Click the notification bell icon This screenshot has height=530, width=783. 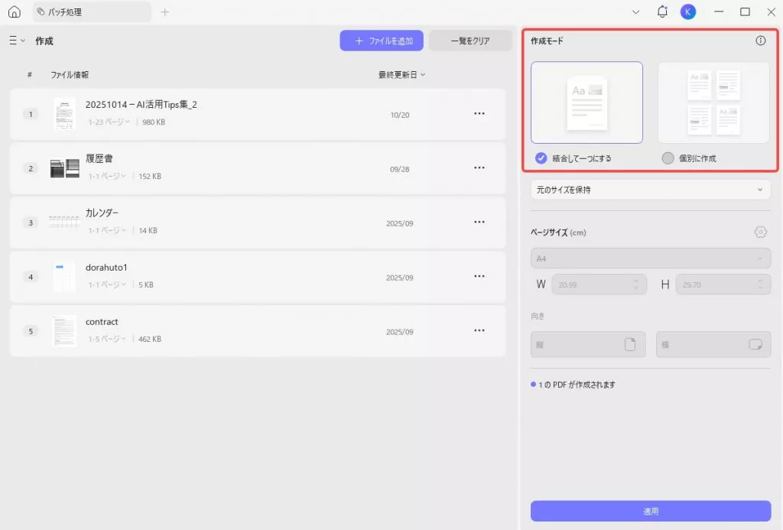pyautogui.click(x=662, y=11)
